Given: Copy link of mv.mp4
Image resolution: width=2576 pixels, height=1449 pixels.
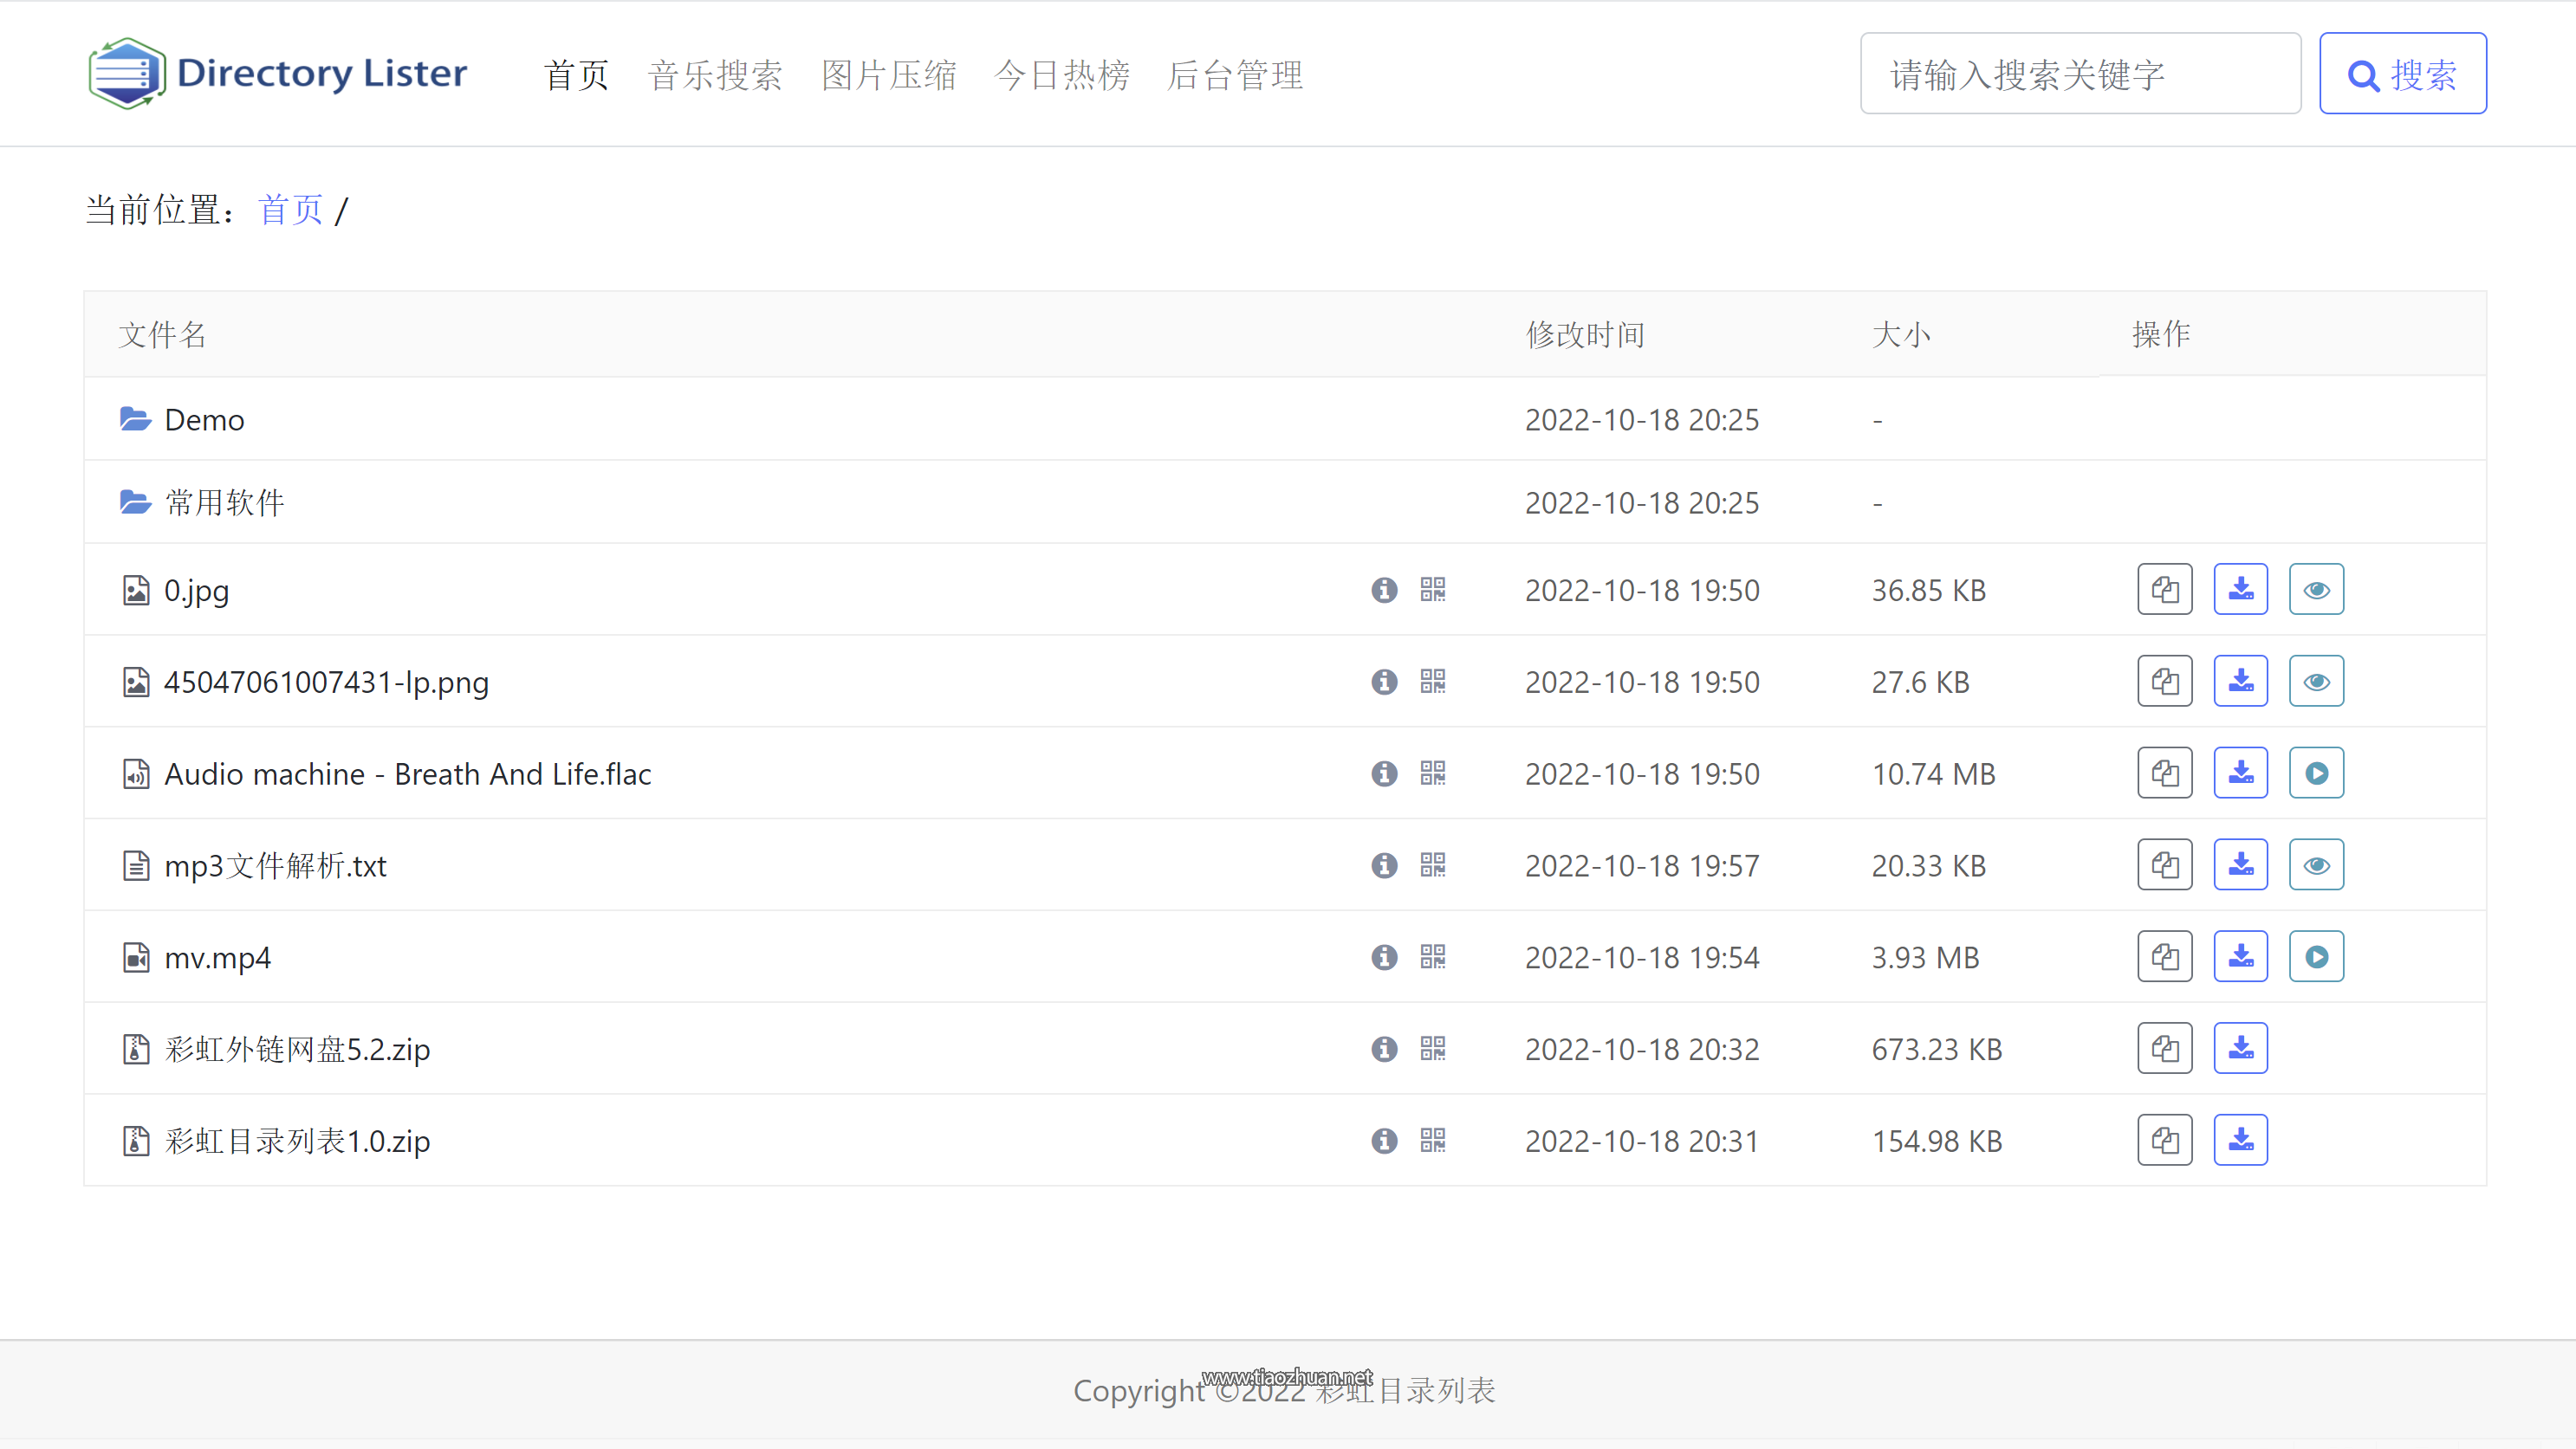Looking at the screenshot, I should click(x=2164, y=957).
